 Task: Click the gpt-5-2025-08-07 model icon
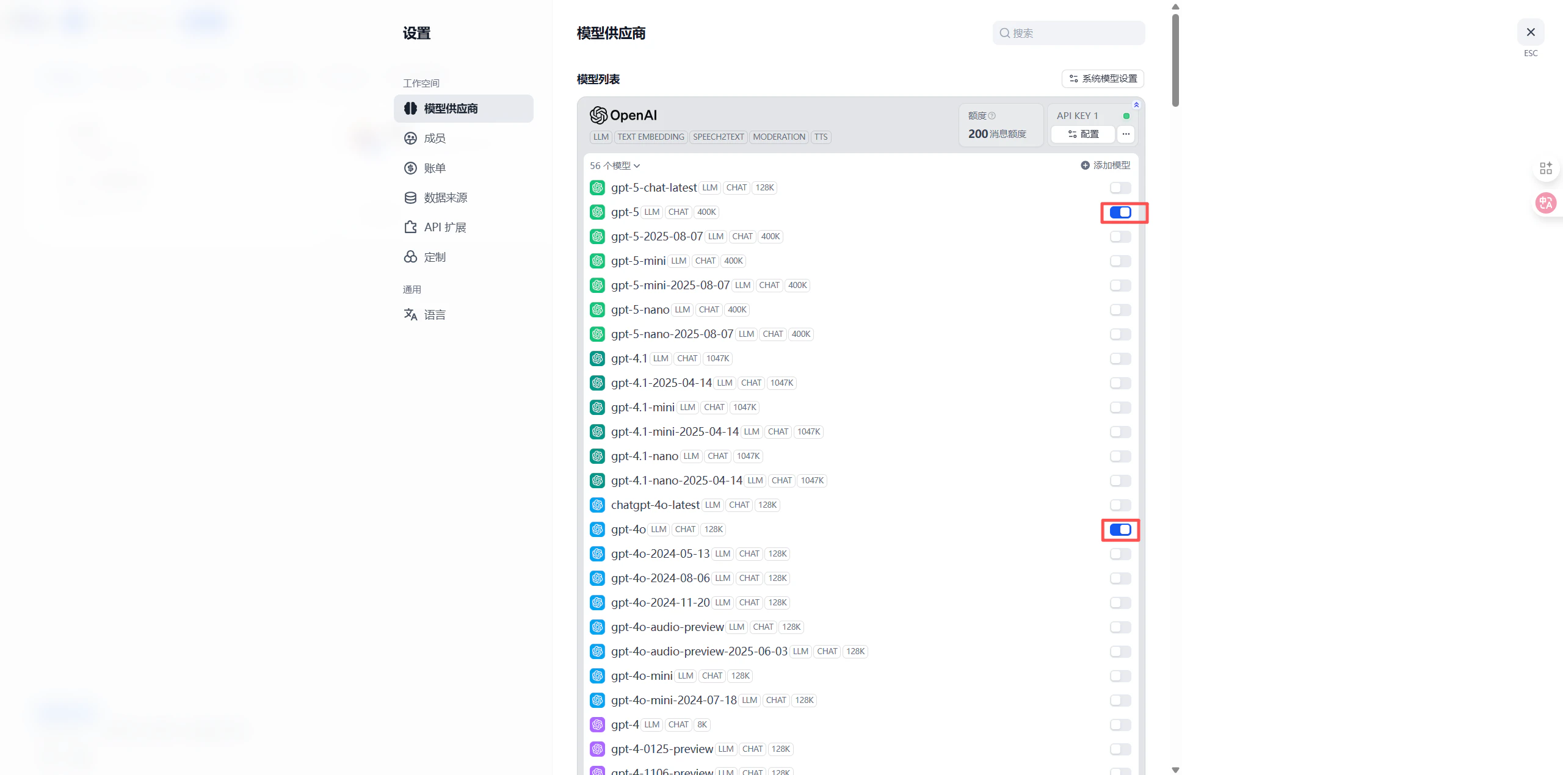click(597, 237)
